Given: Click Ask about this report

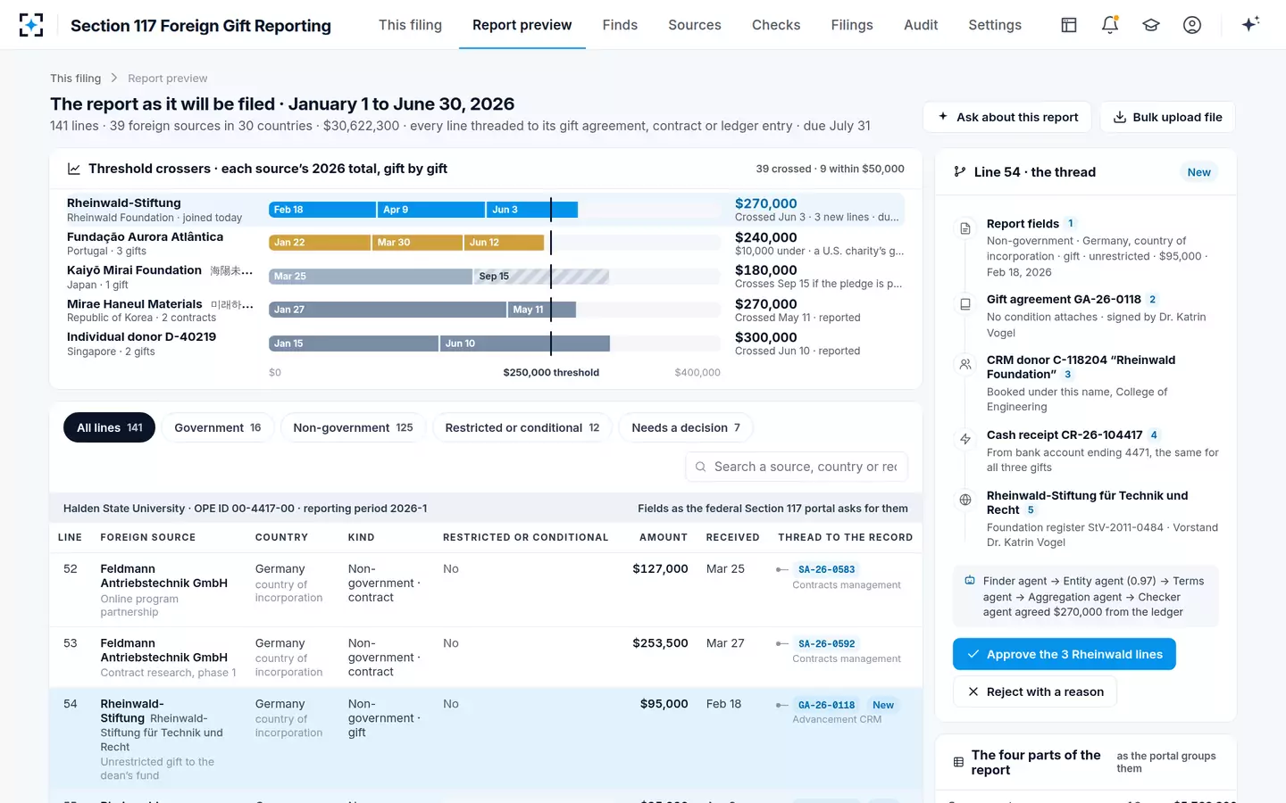Looking at the screenshot, I should (1007, 117).
